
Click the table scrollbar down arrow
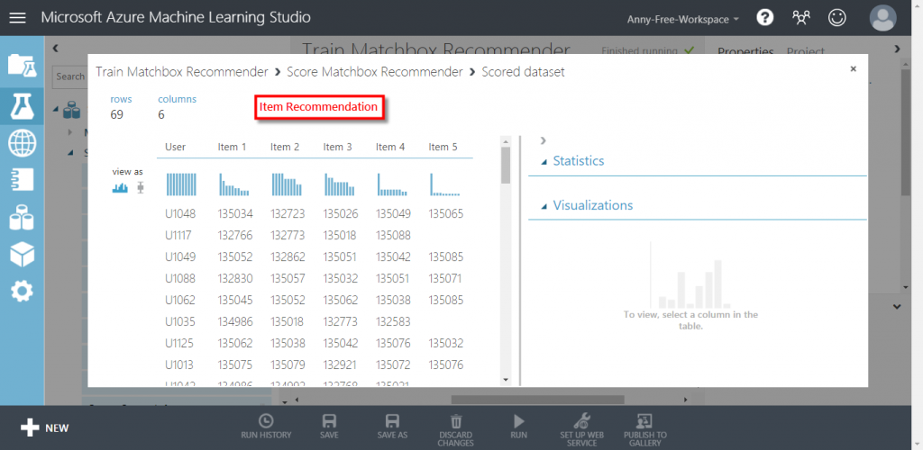click(505, 380)
